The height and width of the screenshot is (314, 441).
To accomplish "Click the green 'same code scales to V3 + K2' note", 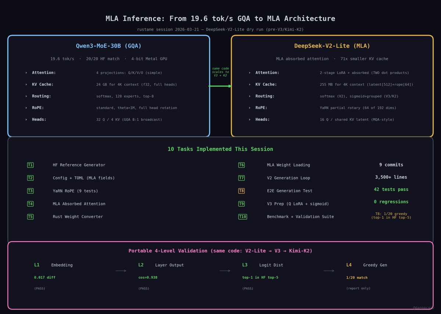I will (220, 72).
